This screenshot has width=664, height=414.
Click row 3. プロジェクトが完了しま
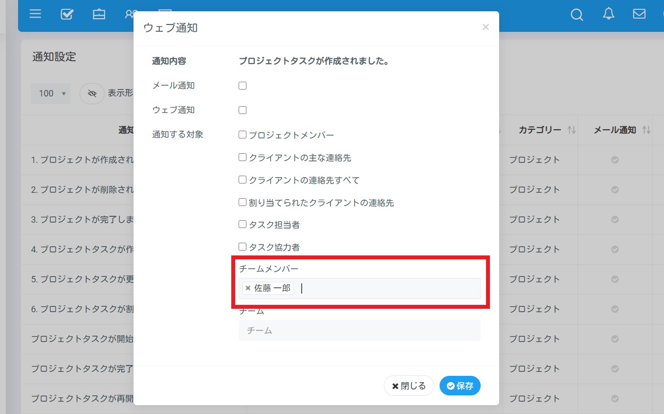[x=82, y=219]
